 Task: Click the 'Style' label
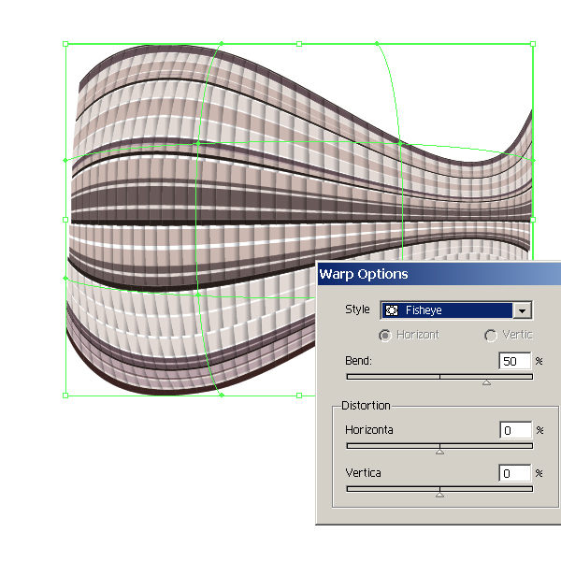click(357, 309)
